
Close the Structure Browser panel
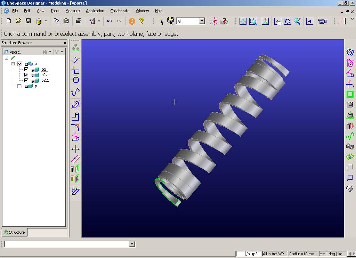click(65, 43)
